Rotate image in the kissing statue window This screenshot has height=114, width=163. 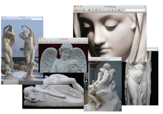[103, 59]
